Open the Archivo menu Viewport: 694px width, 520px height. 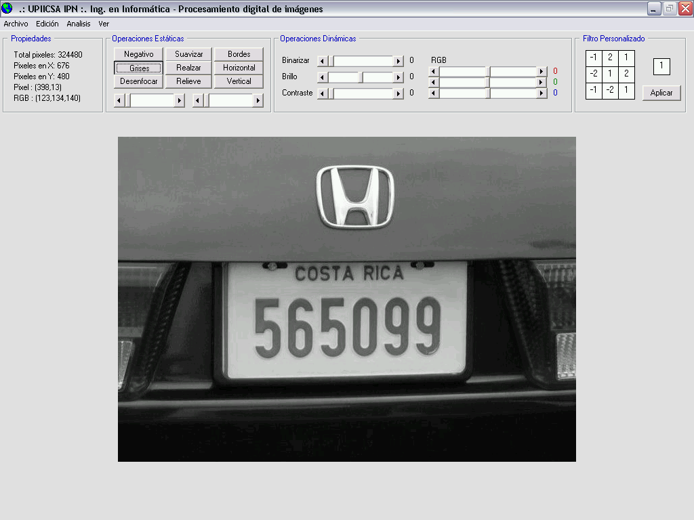pyautogui.click(x=16, y=24)
